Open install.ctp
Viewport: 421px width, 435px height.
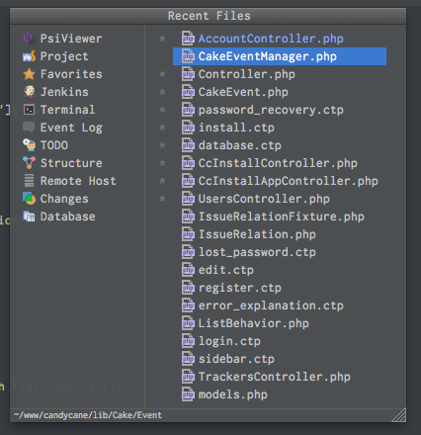click(236, 128)
